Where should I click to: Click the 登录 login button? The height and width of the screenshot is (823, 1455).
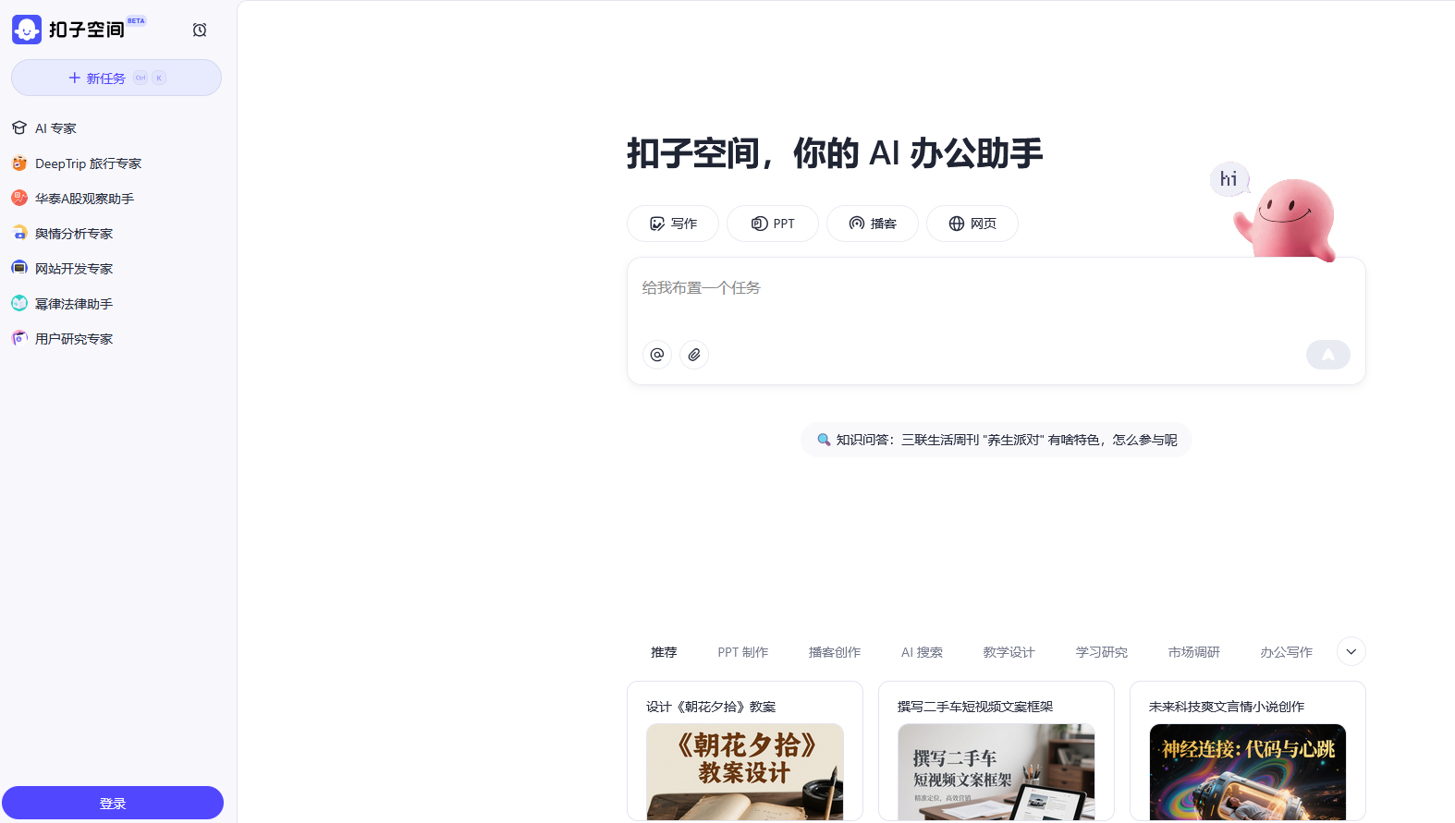[113, 803]
